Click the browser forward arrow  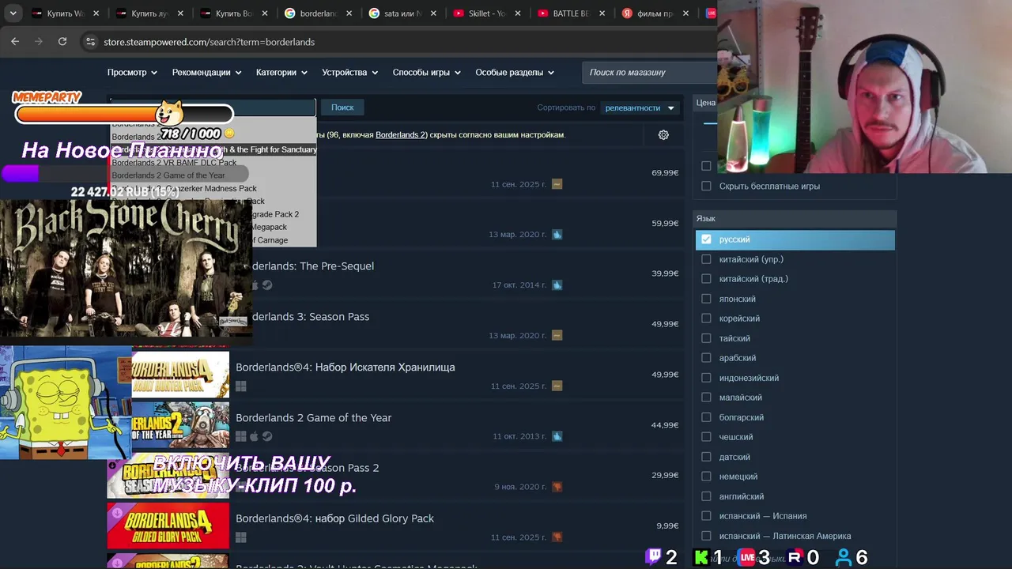pyautogui.click(x=38, y=42)
